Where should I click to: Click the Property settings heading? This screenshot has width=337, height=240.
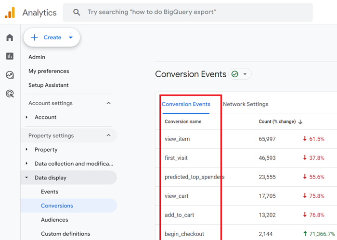click(x=51, y=136)
